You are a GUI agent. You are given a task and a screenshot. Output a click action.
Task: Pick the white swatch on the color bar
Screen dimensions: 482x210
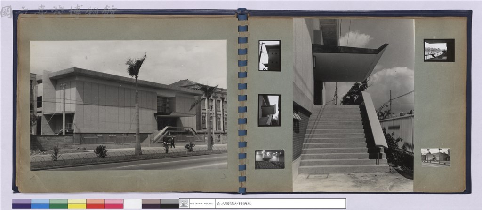[132, 203]
